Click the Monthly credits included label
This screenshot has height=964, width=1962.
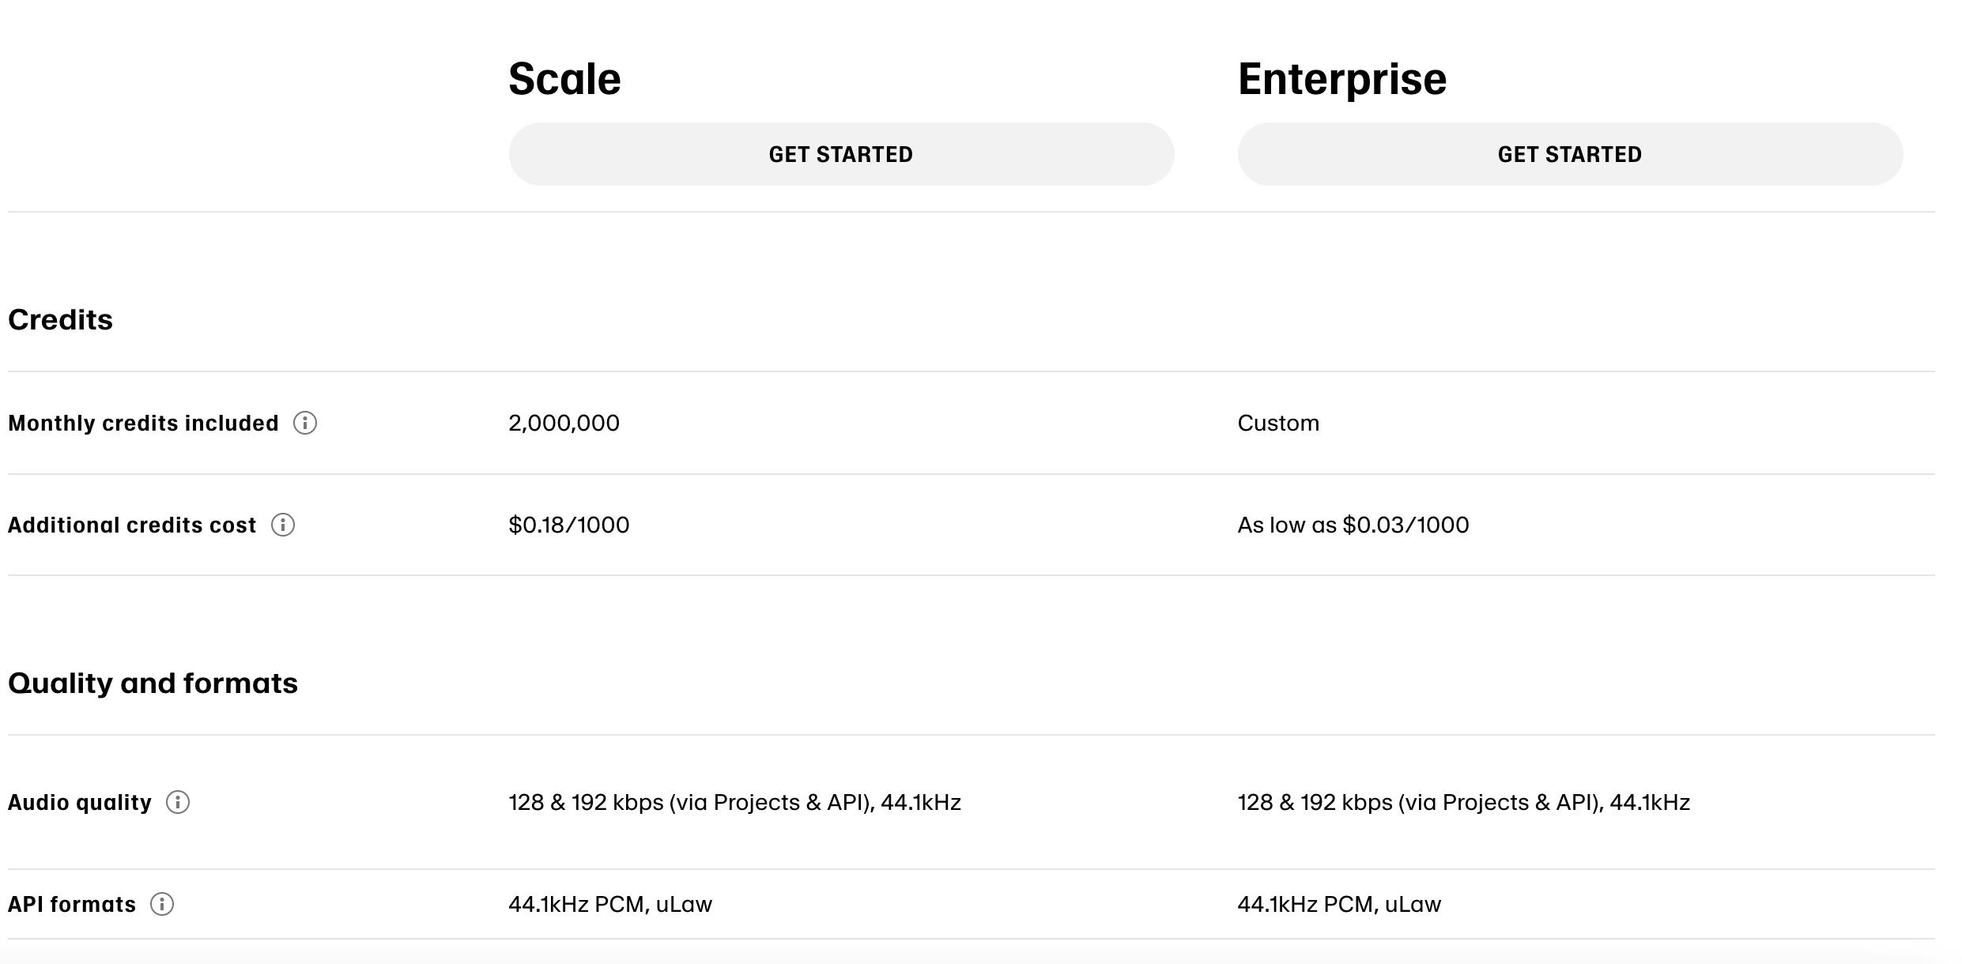pyautogui.click(x=143, y=424)
